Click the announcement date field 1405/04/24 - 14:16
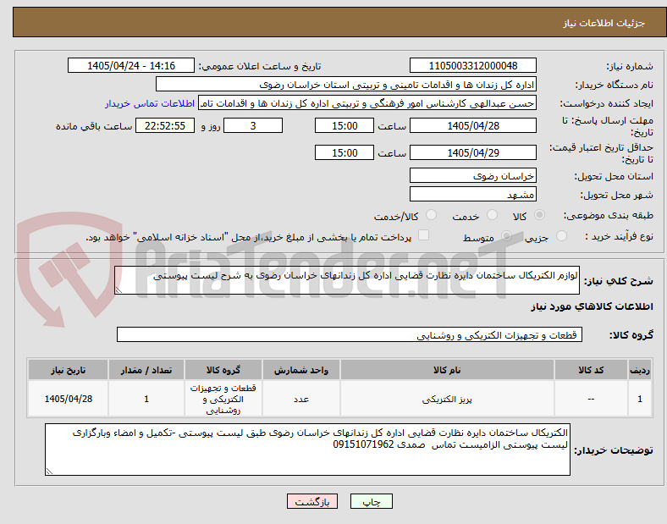 [x=131, y=66]
